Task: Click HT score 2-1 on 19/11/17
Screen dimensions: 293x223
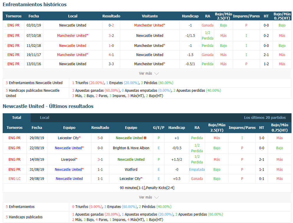Action: 266,55
